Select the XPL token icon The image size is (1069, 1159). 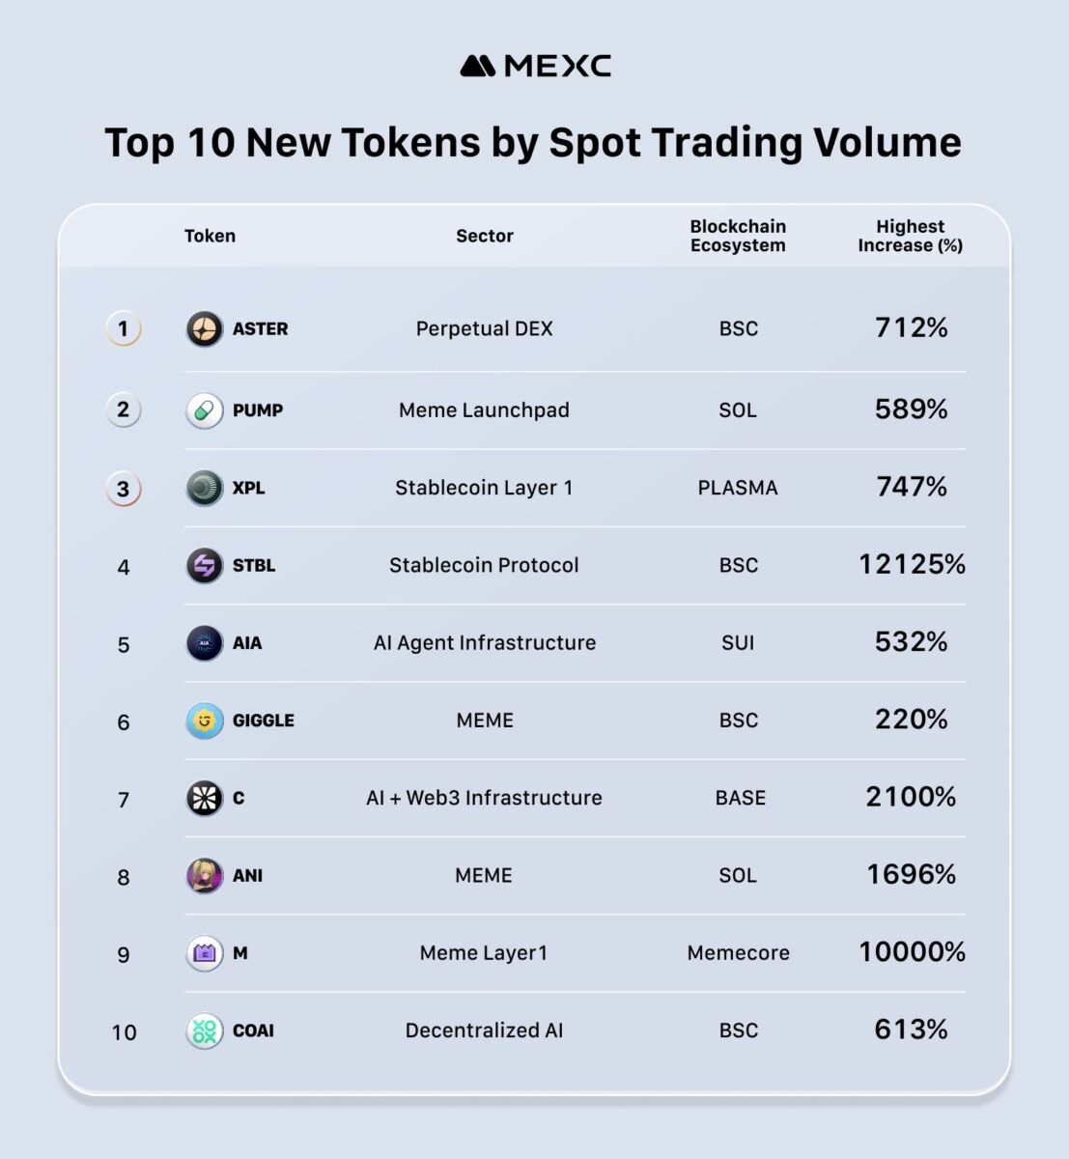tap(205, 488)
